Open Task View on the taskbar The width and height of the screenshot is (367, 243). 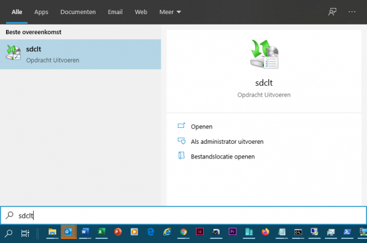(25, 233)
